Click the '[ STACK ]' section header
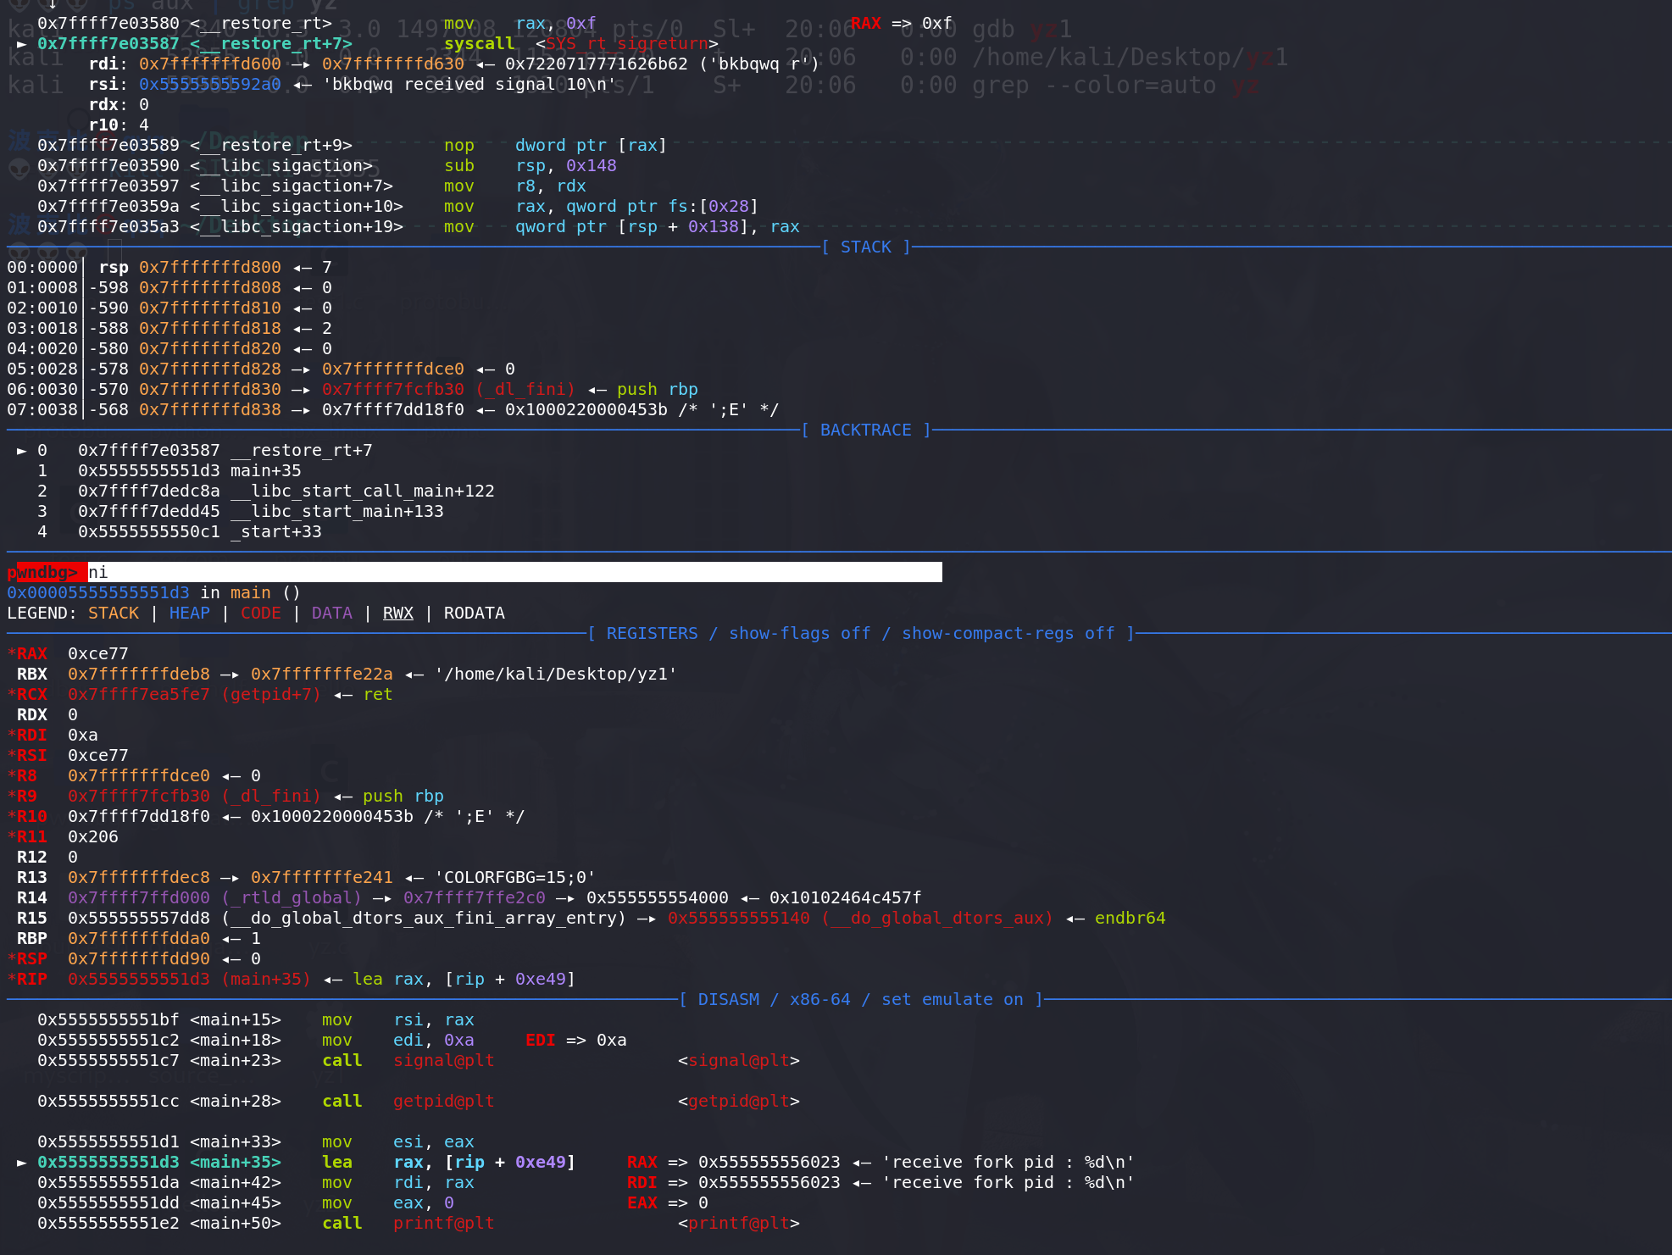 866,247
